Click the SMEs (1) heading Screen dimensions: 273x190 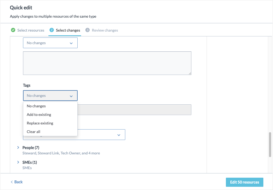tap(30, 162)
